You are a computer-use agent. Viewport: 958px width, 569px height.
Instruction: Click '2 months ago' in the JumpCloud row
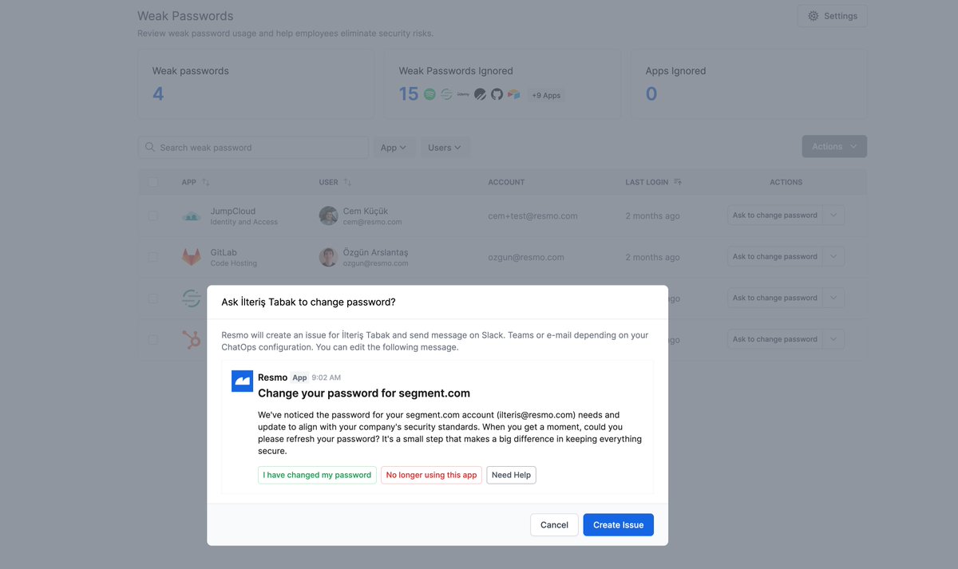point(652,216)
